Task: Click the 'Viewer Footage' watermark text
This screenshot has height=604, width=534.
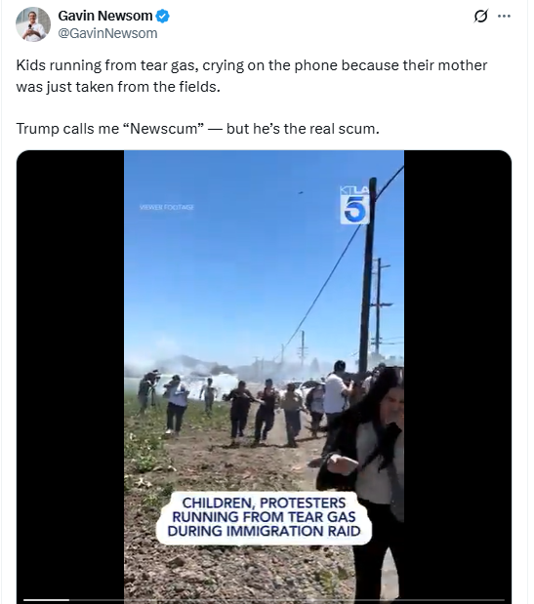Action: pos(167,207)
